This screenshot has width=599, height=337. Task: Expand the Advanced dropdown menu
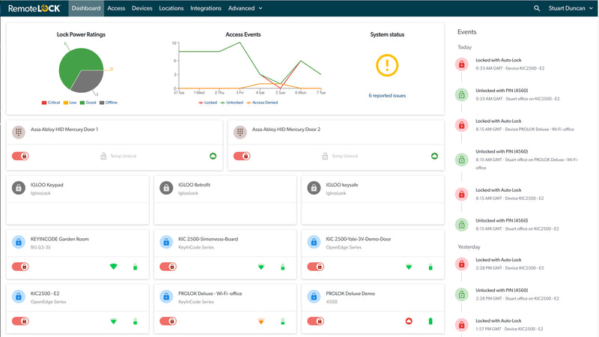pos(246,8)
